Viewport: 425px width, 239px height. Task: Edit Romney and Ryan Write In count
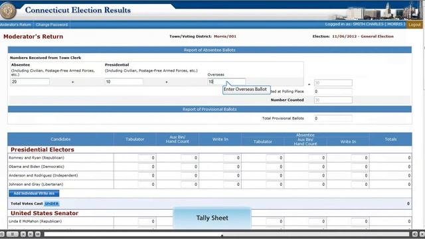[x=232, y=158]
